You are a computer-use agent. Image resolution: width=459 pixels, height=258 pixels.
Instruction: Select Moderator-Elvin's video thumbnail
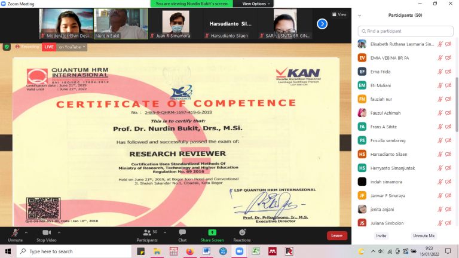[x=66, y=24]
